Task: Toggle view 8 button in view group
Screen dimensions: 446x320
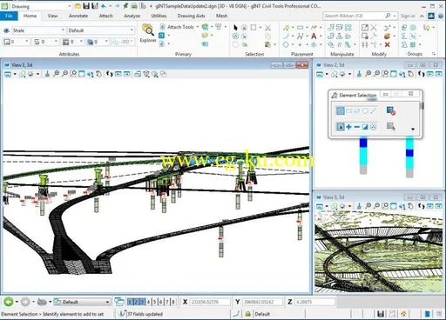Action: tap(173, 302)
